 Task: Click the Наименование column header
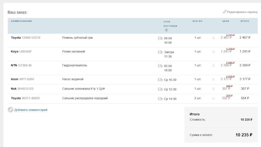pos(21,21)
